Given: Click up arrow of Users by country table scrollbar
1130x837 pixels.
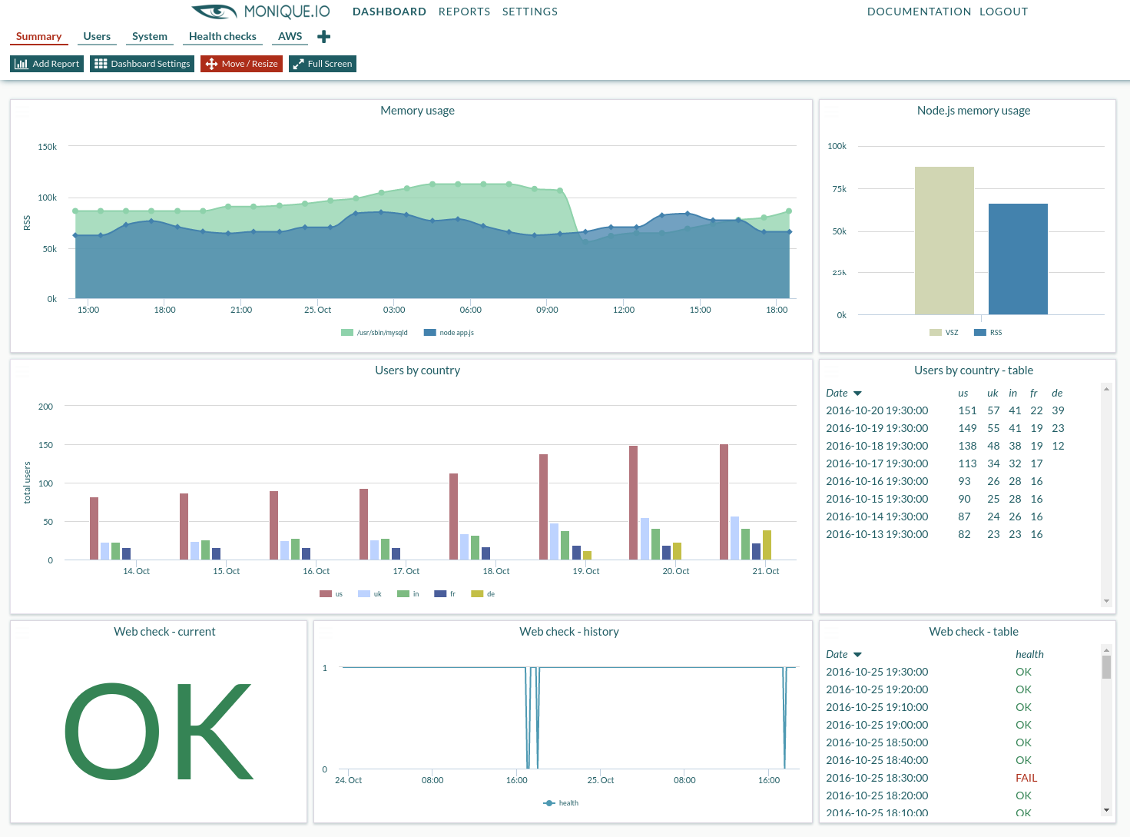Looking at the screenshot, I should coord(1106,389).
